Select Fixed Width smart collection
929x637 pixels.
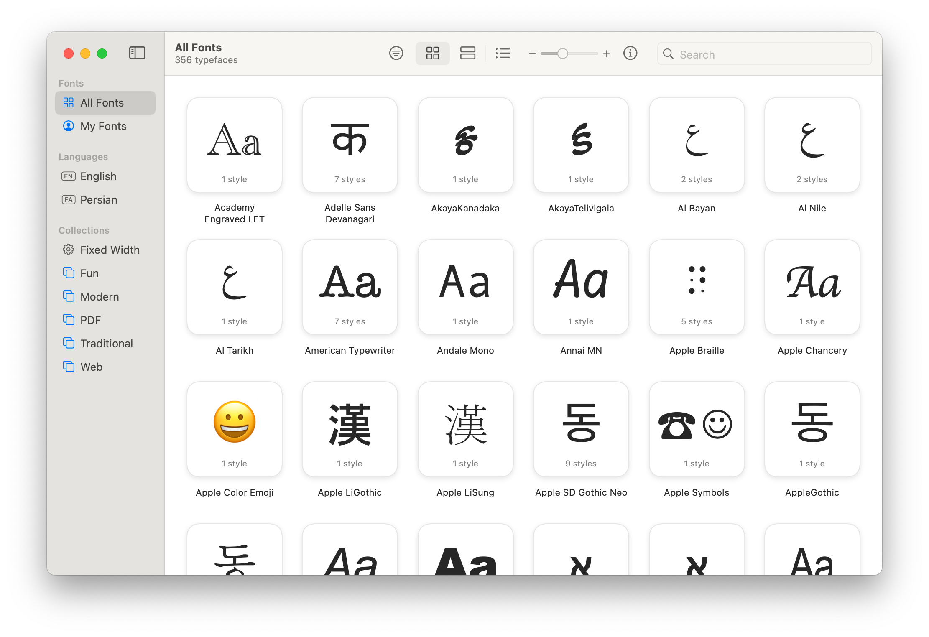(x=110, y=250)
